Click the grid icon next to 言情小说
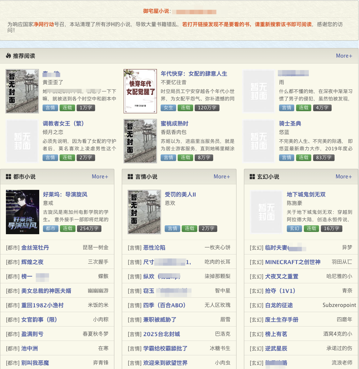Screen dimensions: 359x369 [130, 177]
